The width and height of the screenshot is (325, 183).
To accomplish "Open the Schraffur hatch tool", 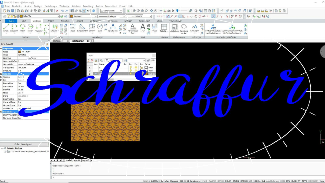I will tap(55, 29).
